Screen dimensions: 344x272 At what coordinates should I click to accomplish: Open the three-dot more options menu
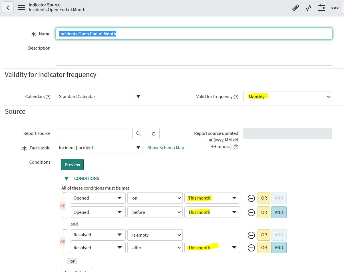[x=335, y=8]
